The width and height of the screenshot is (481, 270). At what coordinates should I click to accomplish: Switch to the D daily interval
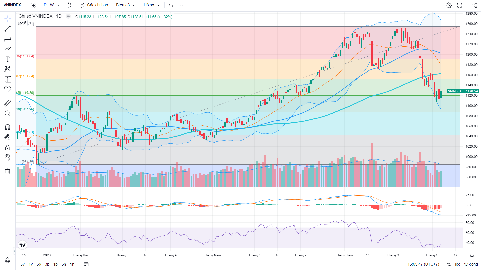click(45, 5)
